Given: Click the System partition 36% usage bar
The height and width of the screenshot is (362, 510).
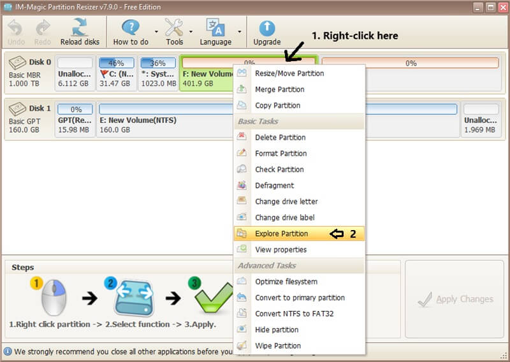Looking at the screenshot, I should coord(158,62).
